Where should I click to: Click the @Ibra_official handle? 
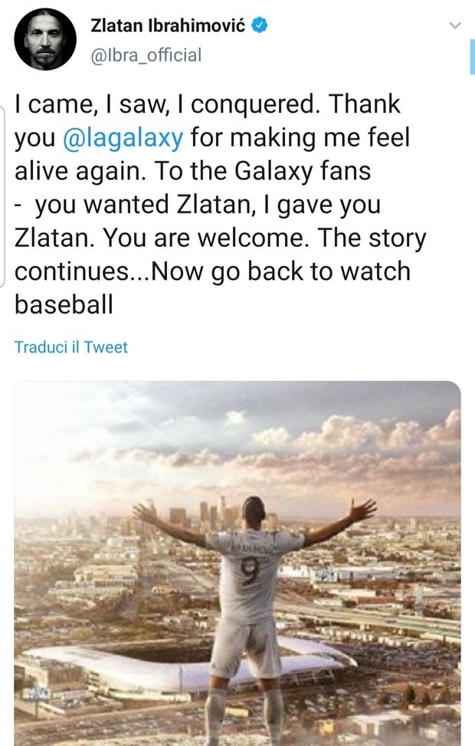click(x=146, y=54)
